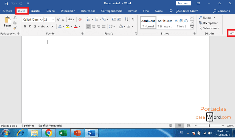Viewport: 235px width, 138px height.
Task: Clear all formatting with eraser icon
Action: (80, 19)
